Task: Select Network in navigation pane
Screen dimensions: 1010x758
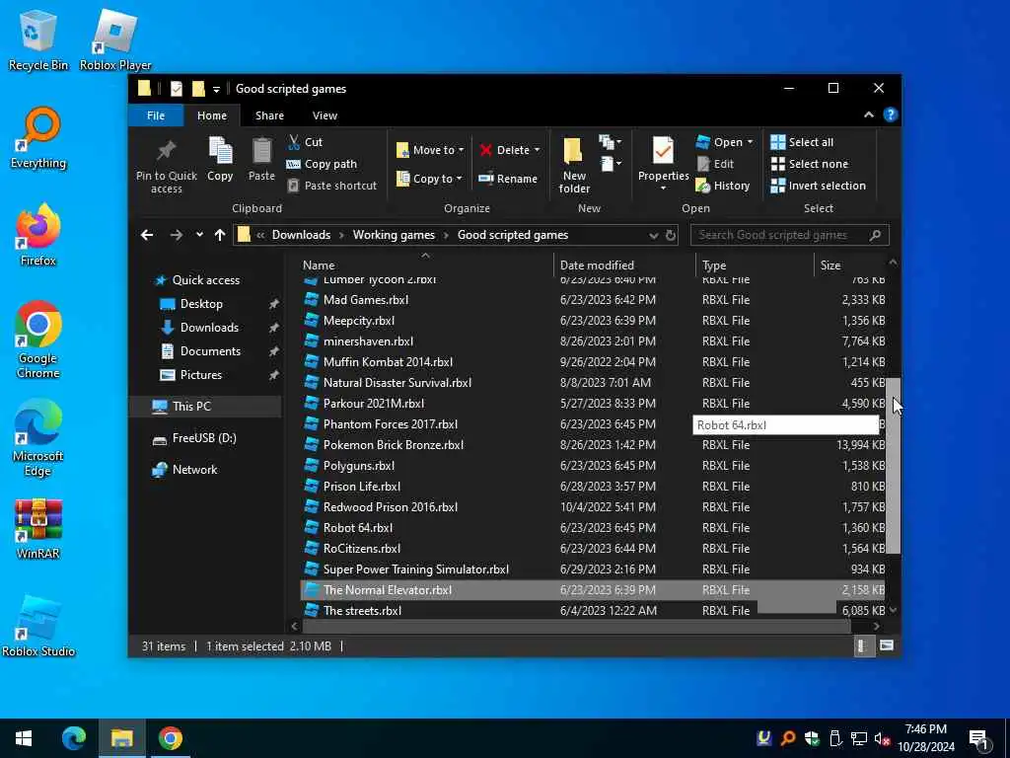Action: tap(194, 470)
